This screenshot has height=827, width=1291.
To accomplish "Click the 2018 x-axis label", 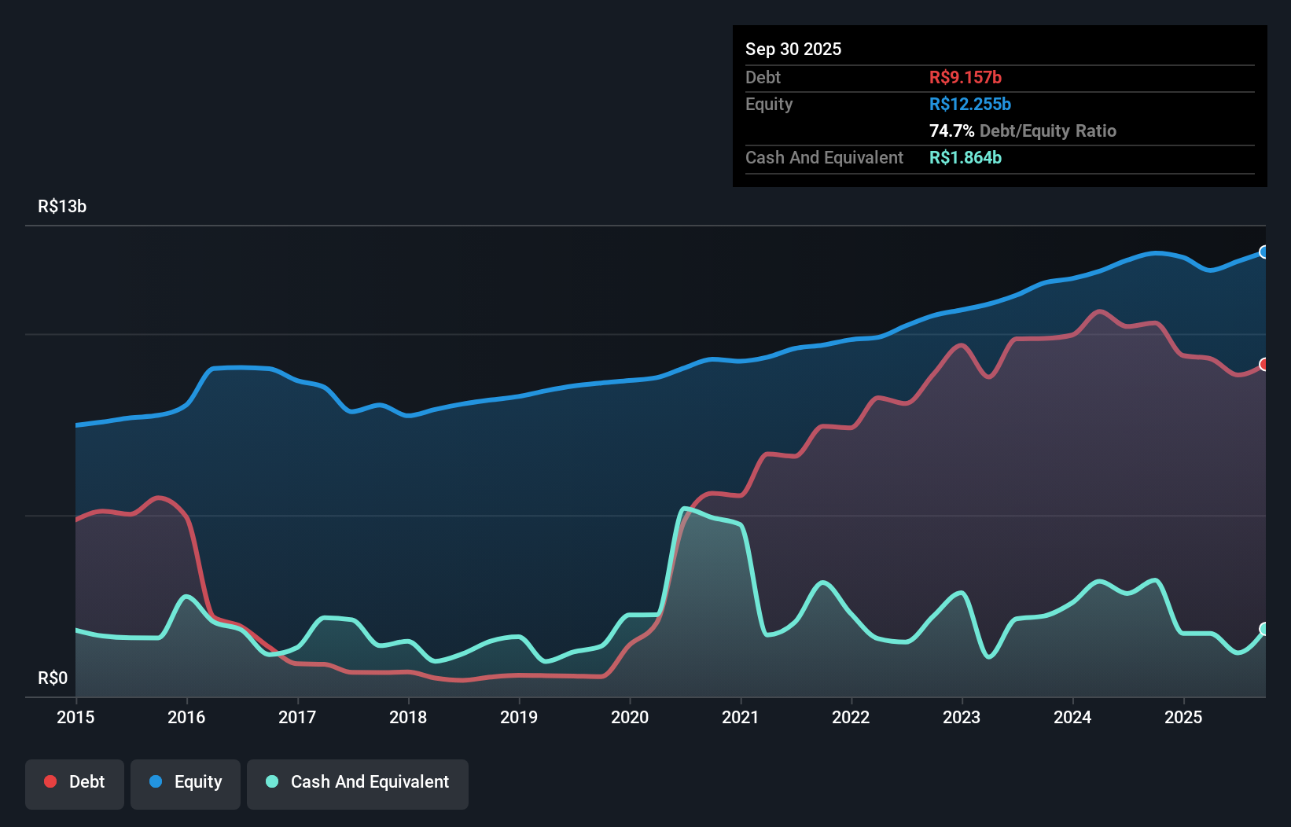I will [x=408, y=717].
